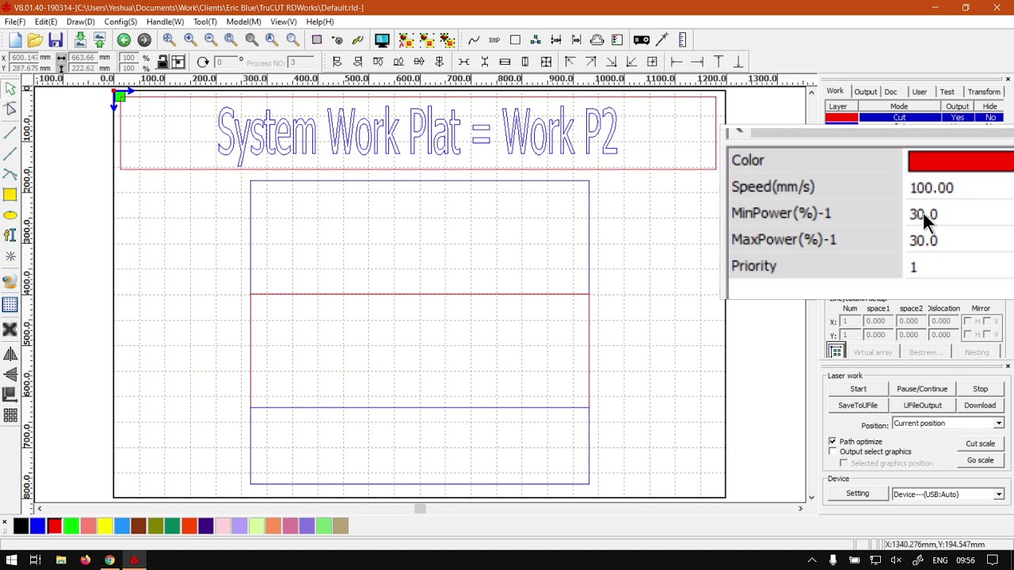Click the array icon in the left toolbar
This screenshot has width=1014, height=570.
10,416
